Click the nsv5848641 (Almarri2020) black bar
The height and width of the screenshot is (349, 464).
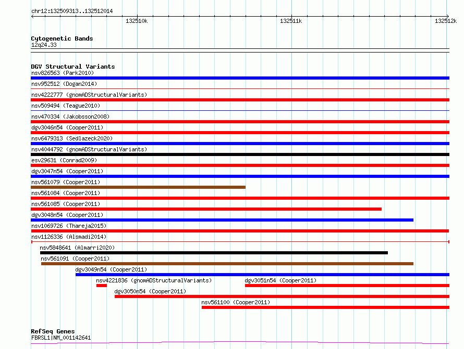(214, 253)
